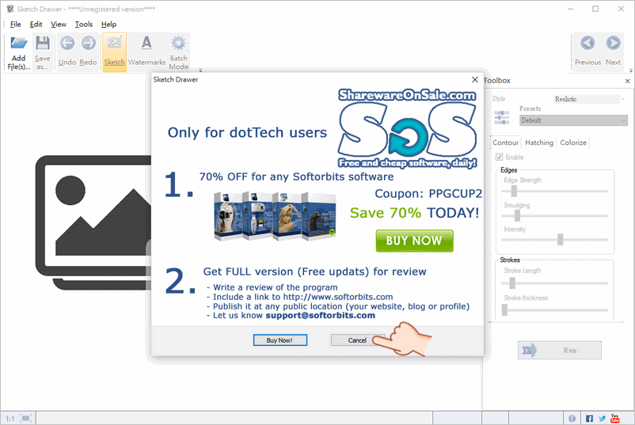Click the Undo arrow icon

(x=67, y=43)
